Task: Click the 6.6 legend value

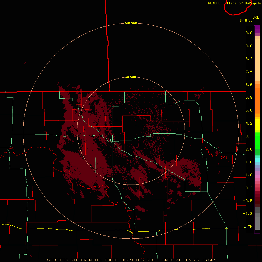Action: pos(249,84)
